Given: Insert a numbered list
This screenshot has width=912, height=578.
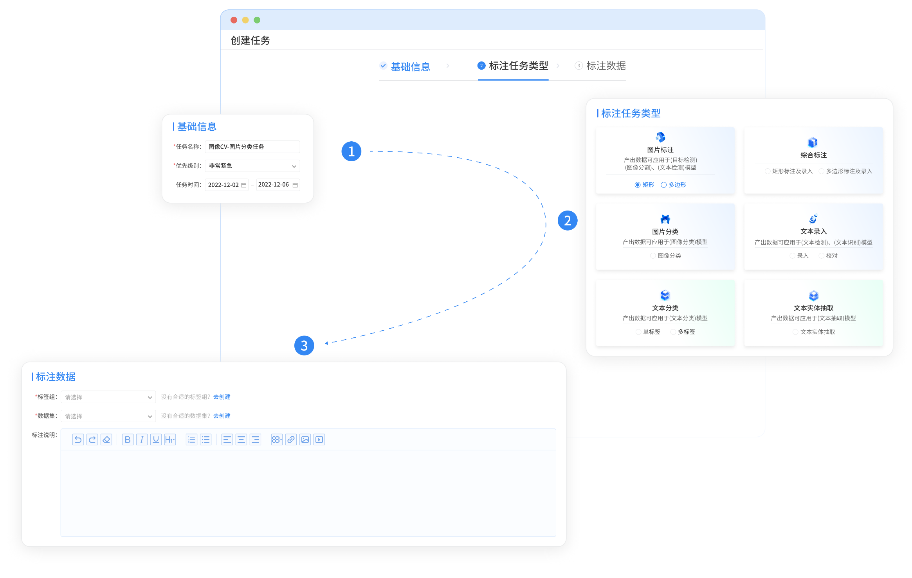Looking at the screenshot, I should click(x=191, y=440).
